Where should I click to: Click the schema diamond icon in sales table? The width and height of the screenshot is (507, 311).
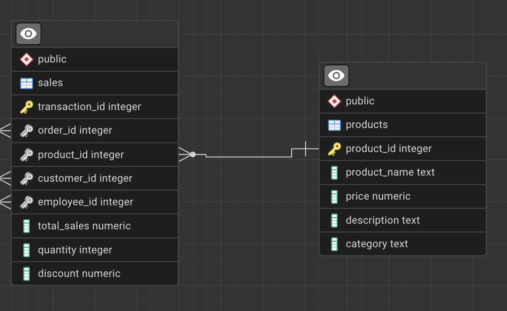[27, 59]
